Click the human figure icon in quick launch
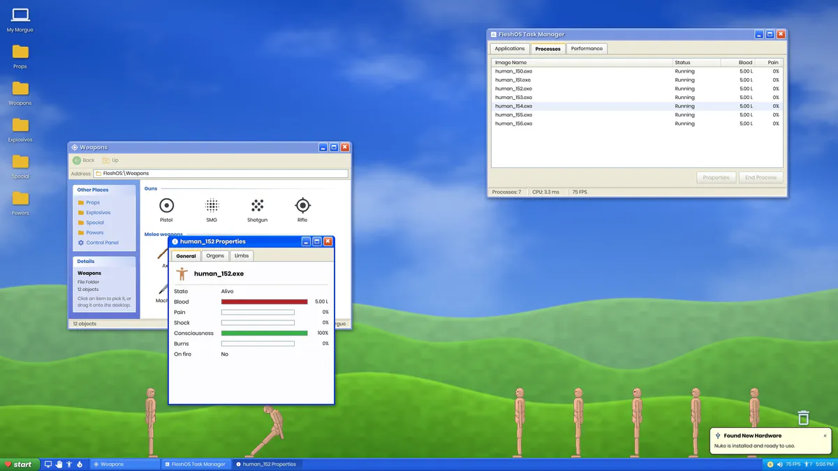The width and height of the screenshot is (838, 471). click(x=69, y=464)
